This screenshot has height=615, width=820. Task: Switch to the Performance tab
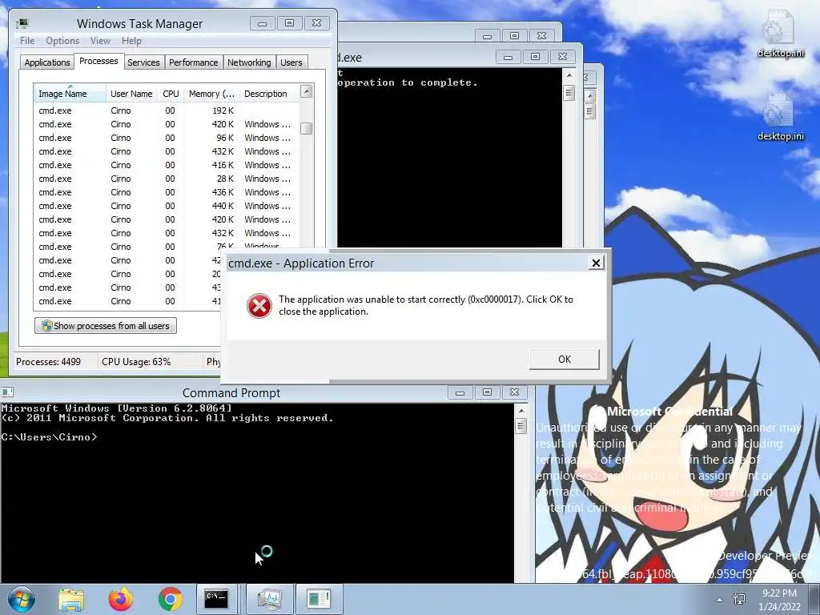194,62
